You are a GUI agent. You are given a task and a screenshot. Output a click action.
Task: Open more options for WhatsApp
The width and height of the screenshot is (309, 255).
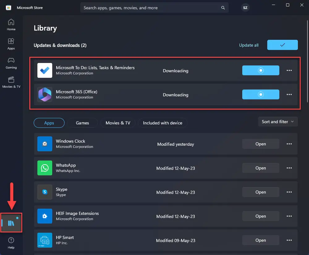289,168
